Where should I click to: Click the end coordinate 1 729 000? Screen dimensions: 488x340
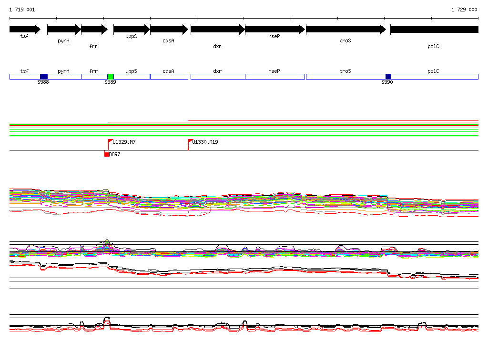click(x=464, y=10)
